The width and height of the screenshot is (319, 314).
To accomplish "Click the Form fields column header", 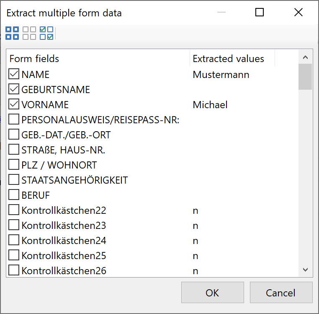I will pyautogui.click(x=98, y=58).
